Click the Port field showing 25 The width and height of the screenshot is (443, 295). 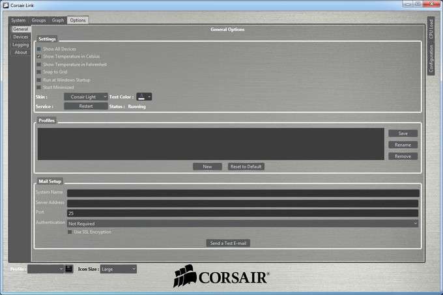(243, 213)
